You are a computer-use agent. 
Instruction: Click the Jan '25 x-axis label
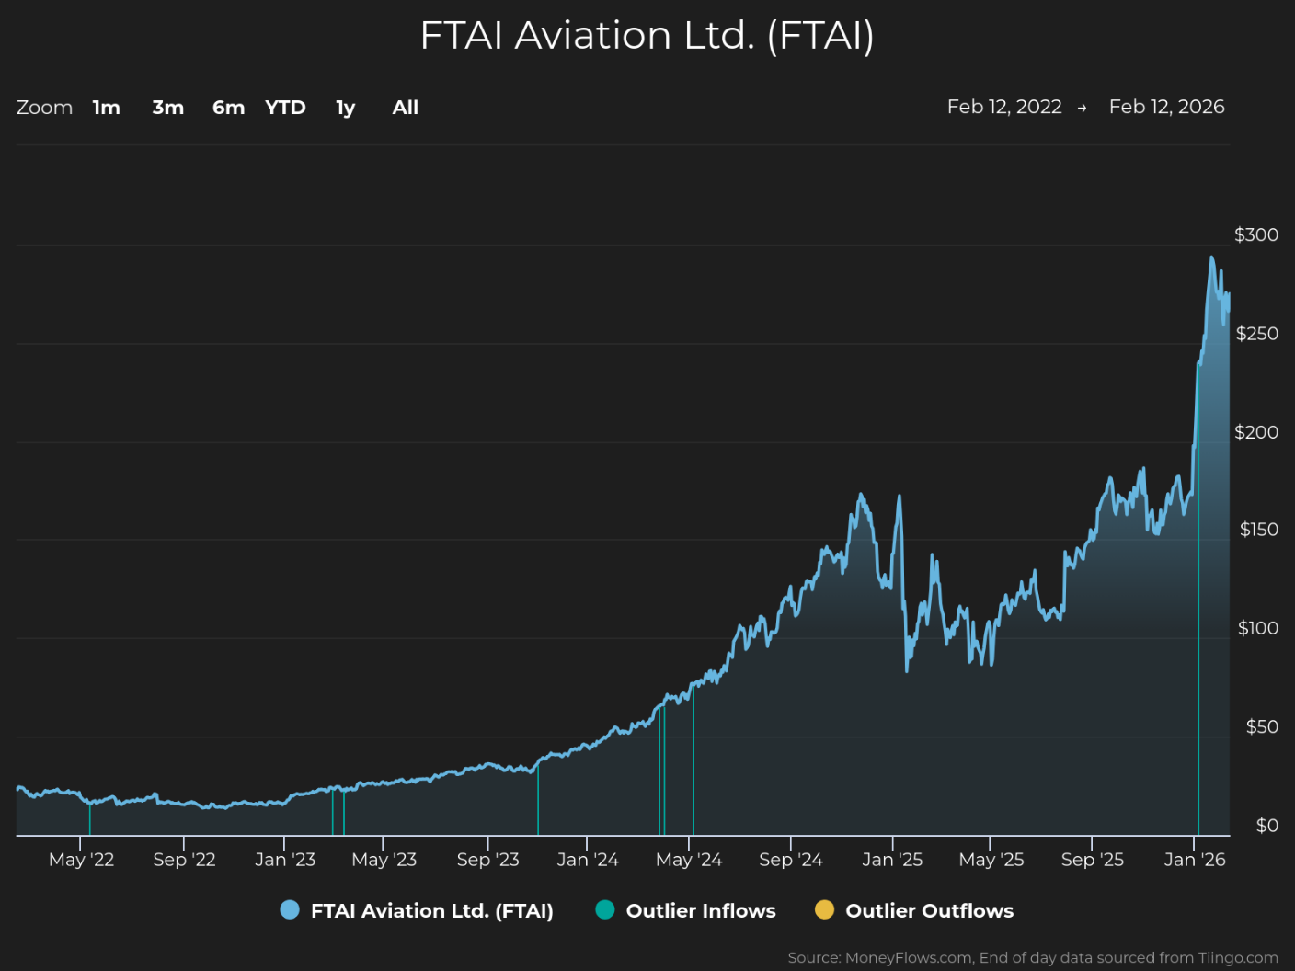(892, 859)
